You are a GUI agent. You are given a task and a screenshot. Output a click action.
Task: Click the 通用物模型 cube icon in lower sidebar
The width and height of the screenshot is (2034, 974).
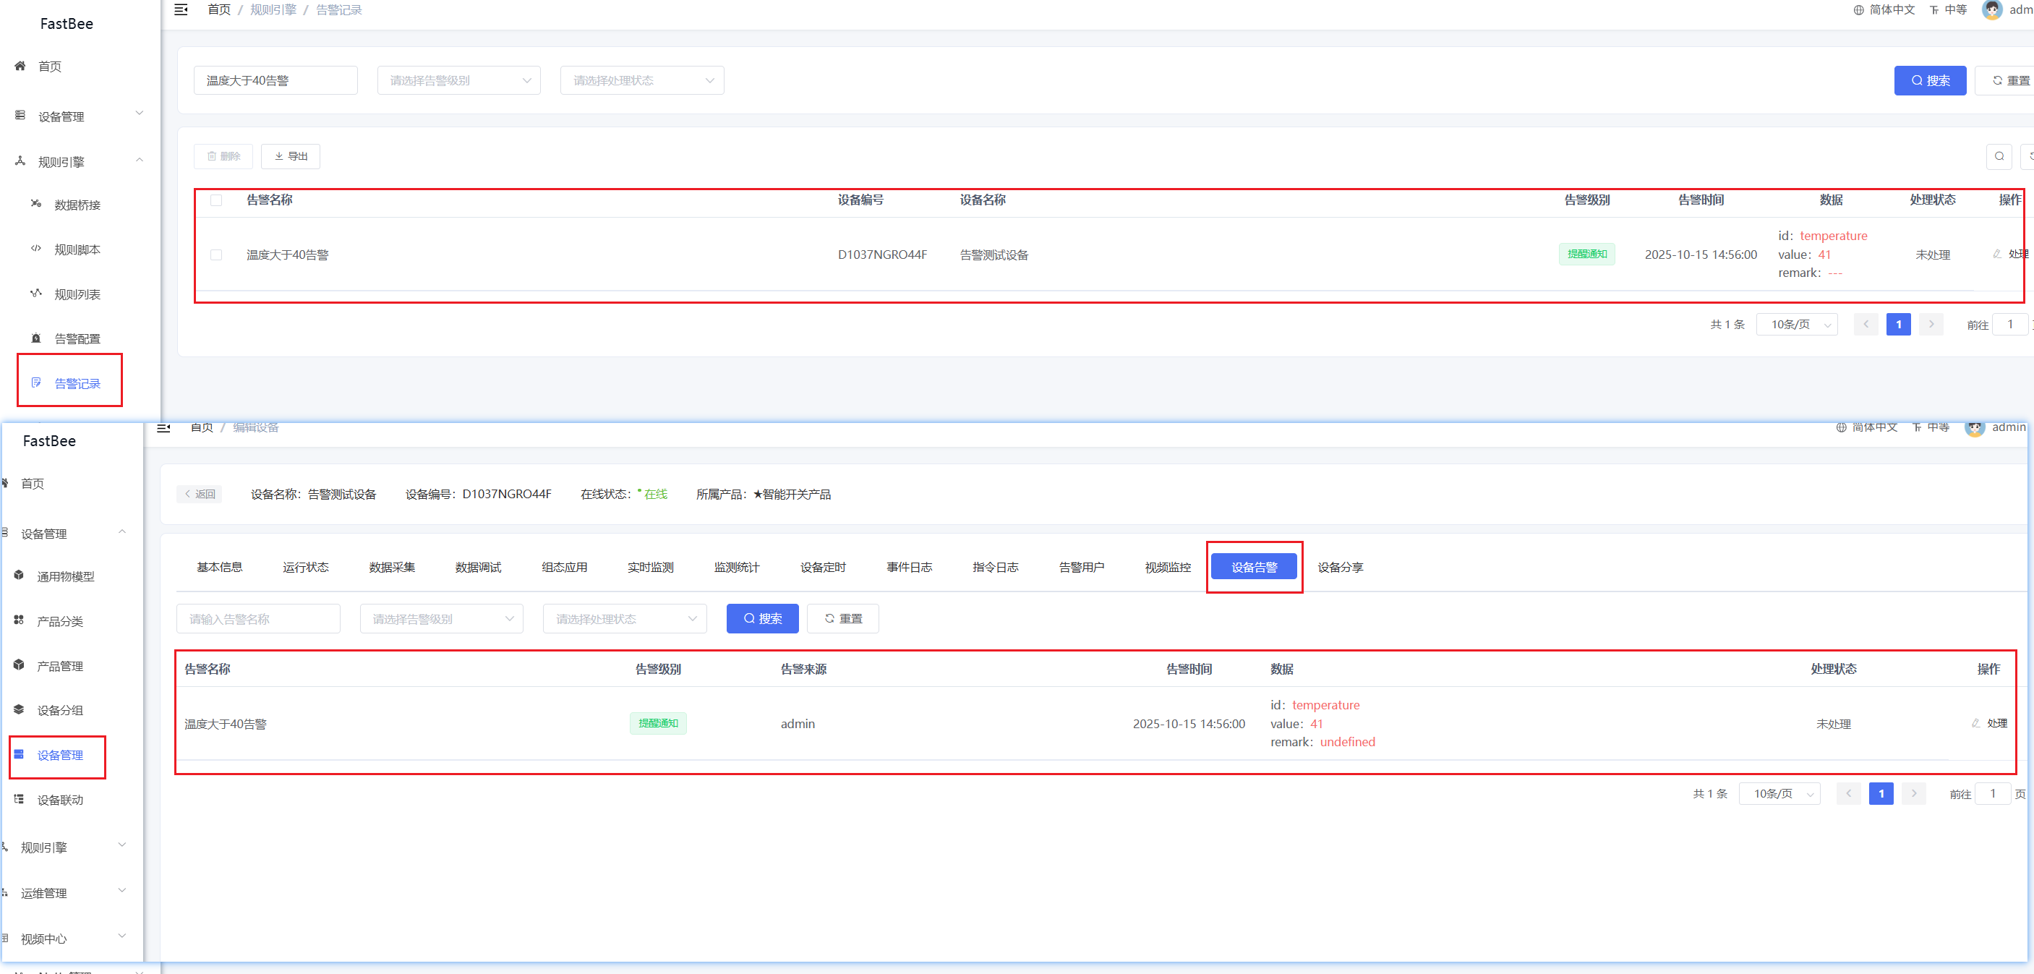(x=19, y=576)
